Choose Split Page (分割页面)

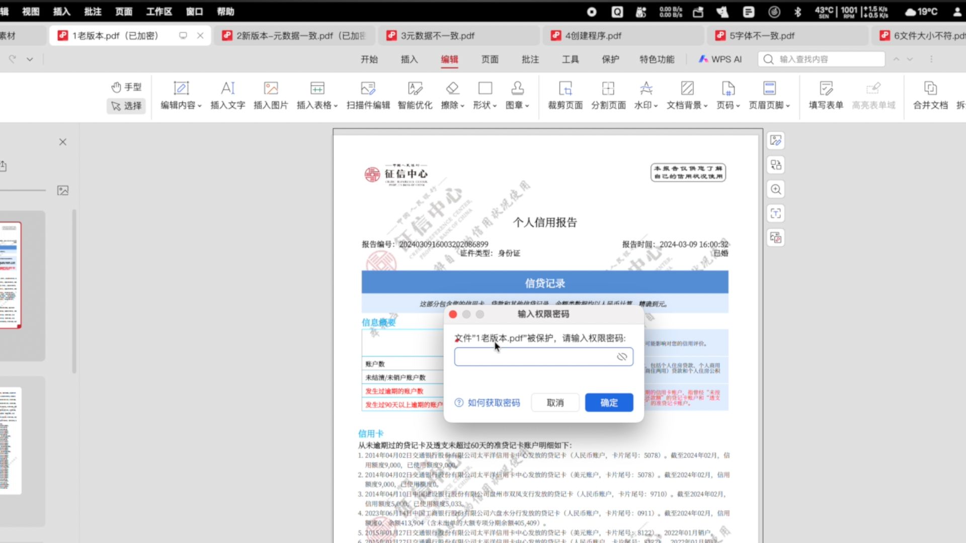coord(608,95)
